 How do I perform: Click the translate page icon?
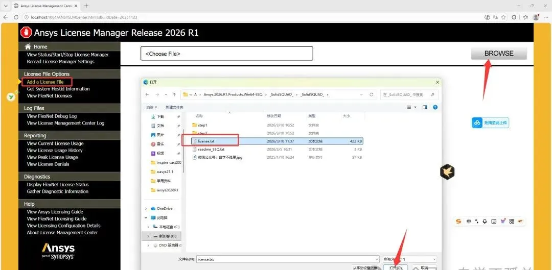[496, 17]
